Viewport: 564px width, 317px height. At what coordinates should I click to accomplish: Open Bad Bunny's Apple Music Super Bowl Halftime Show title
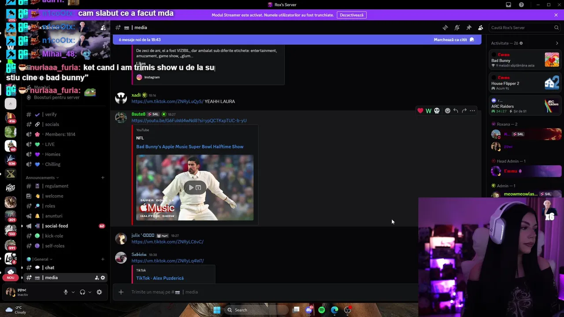point(189,147)
